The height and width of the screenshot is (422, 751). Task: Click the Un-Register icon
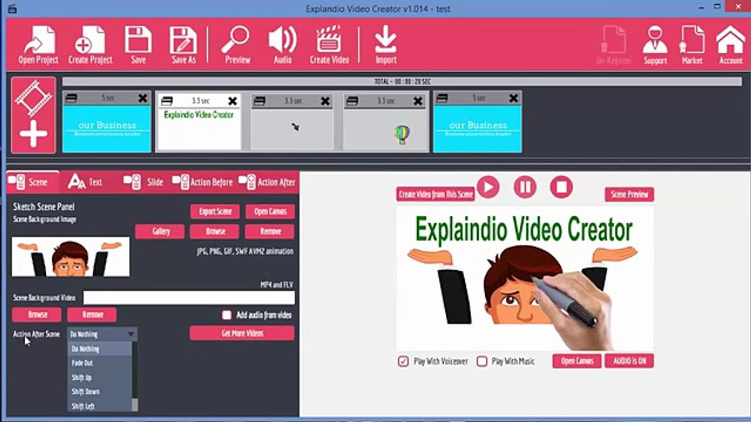coord(613,45)
